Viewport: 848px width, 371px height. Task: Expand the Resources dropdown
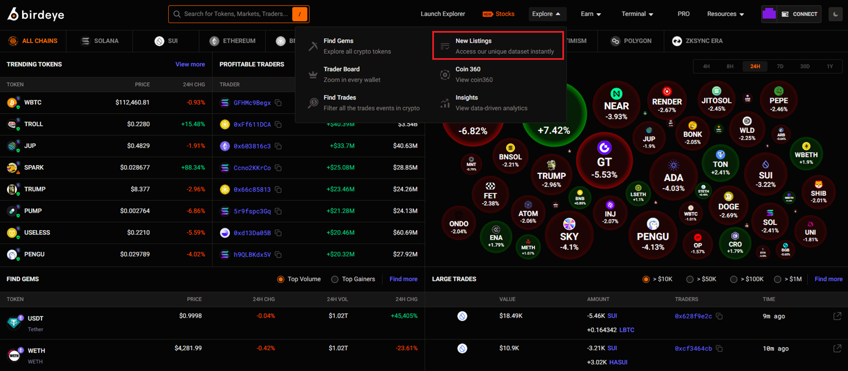[726, 14]
